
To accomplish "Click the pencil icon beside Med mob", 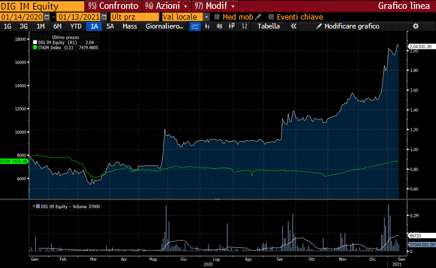I will coord(258,17).
